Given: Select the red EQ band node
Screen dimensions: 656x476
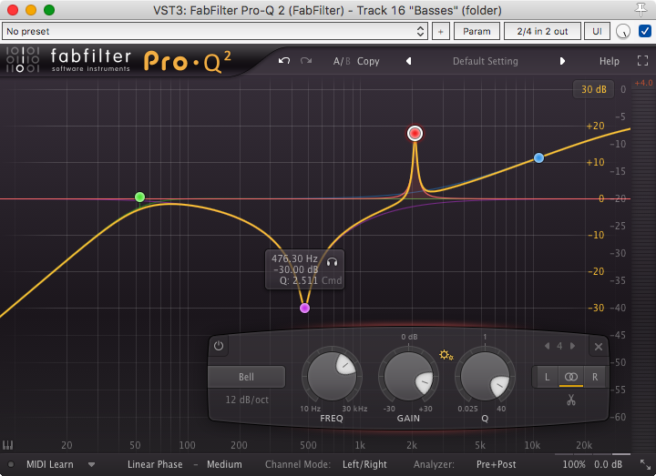Looking at the screenshot, I should coord(415,133).
